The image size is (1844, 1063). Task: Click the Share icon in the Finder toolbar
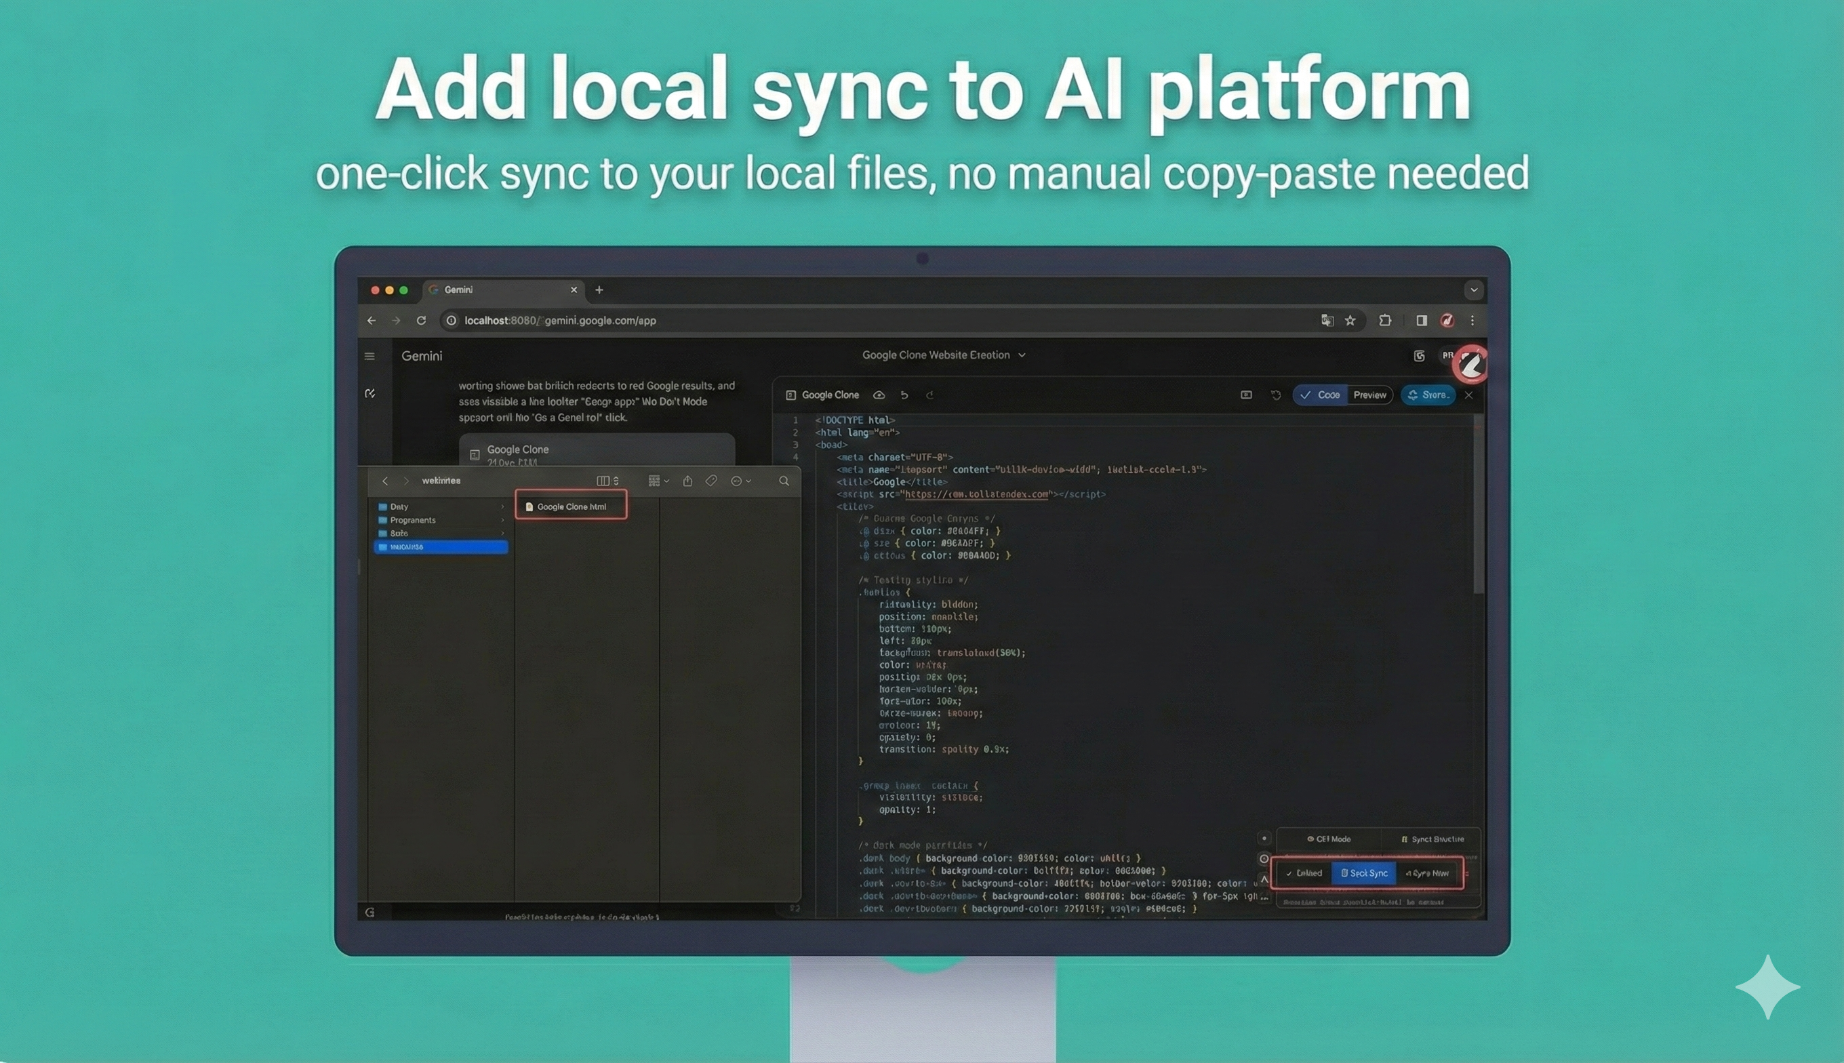(x=688, y=481)
